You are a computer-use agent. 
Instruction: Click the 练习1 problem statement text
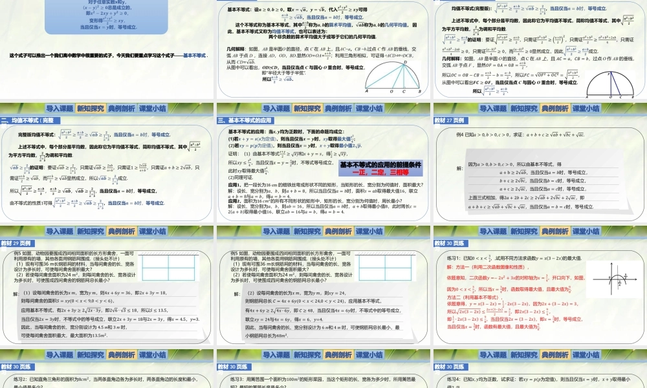point(514,258)
